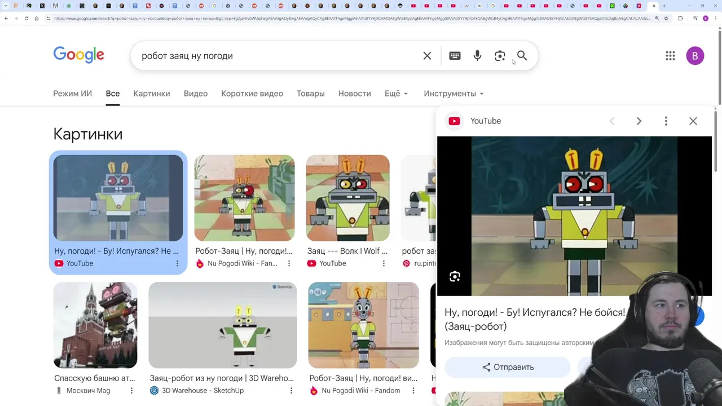Switch to 'Короткие видео' tab
This screenshot has width=722, height=406.
(x=252, y=94)
